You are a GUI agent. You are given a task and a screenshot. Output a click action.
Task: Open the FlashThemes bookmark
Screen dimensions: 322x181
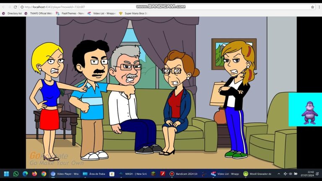70,13
